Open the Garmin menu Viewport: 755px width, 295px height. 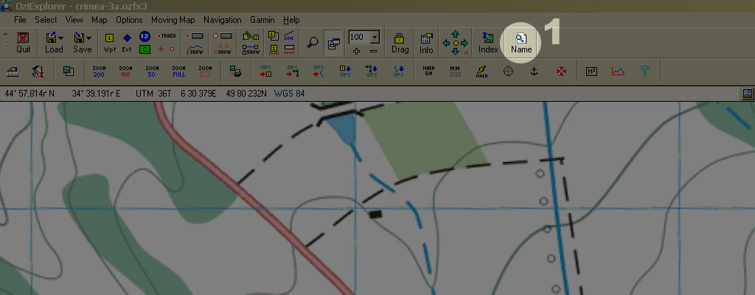point(262,20)
